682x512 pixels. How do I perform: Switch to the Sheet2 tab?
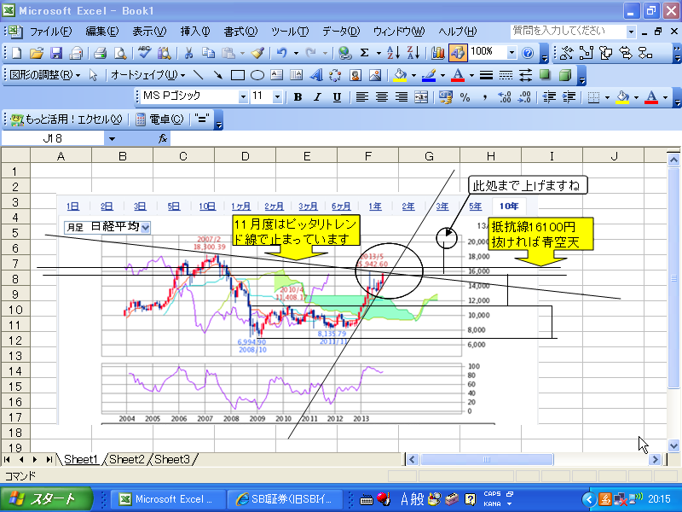point(126,460)
